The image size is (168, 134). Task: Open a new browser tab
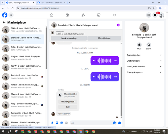point(70,3)
